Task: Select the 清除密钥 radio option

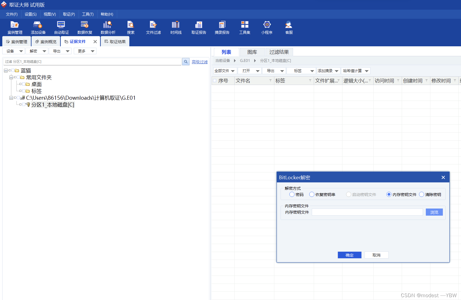Action: (422, 194)
